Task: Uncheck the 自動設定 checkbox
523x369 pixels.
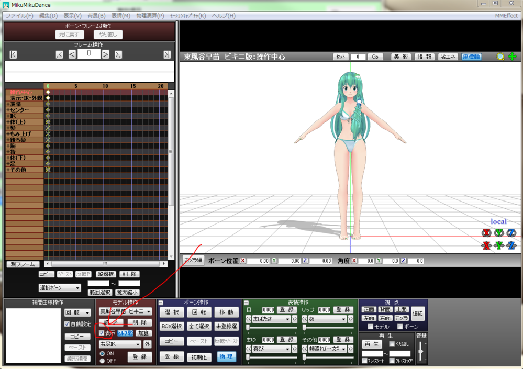Action: [x=66, y=323]
